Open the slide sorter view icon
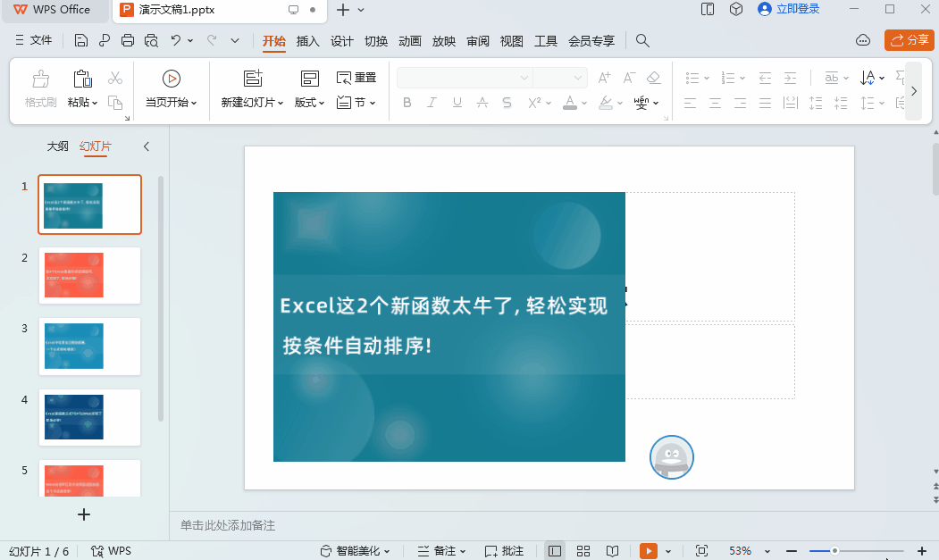The width and height of the screenshot is (939, 560). [x=583, y=550]
